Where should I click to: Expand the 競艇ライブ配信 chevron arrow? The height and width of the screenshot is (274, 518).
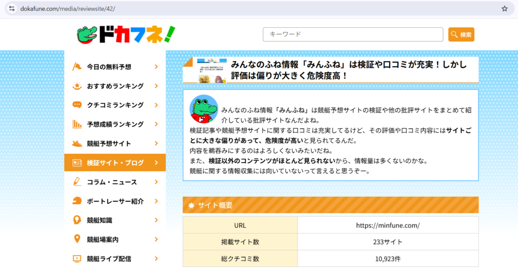pyautogui.click(x=156, y=259)
